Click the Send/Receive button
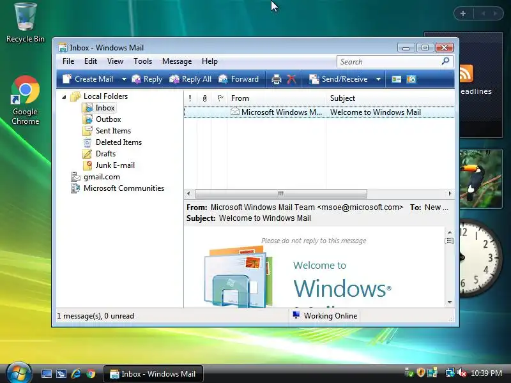 (x=339, y=79)
